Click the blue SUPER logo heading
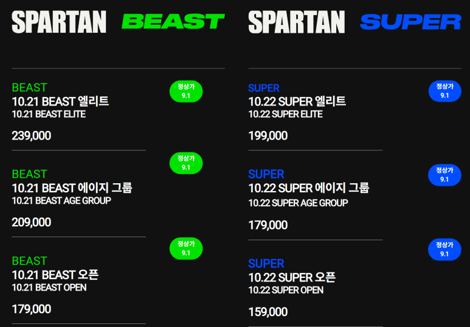 pos(410,22)
